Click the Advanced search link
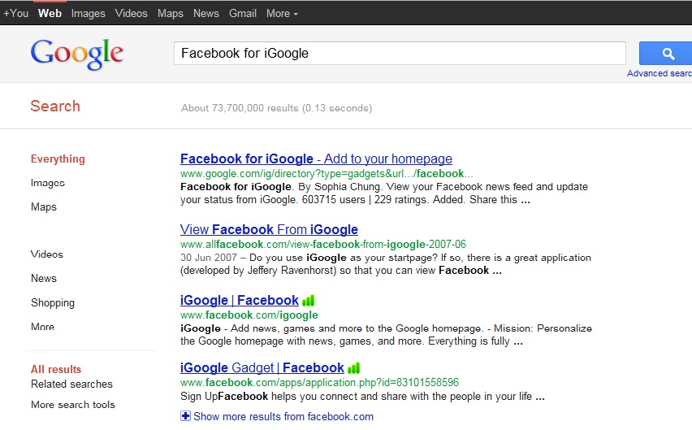This screenshot has height=430, width=692. [660, 73]
